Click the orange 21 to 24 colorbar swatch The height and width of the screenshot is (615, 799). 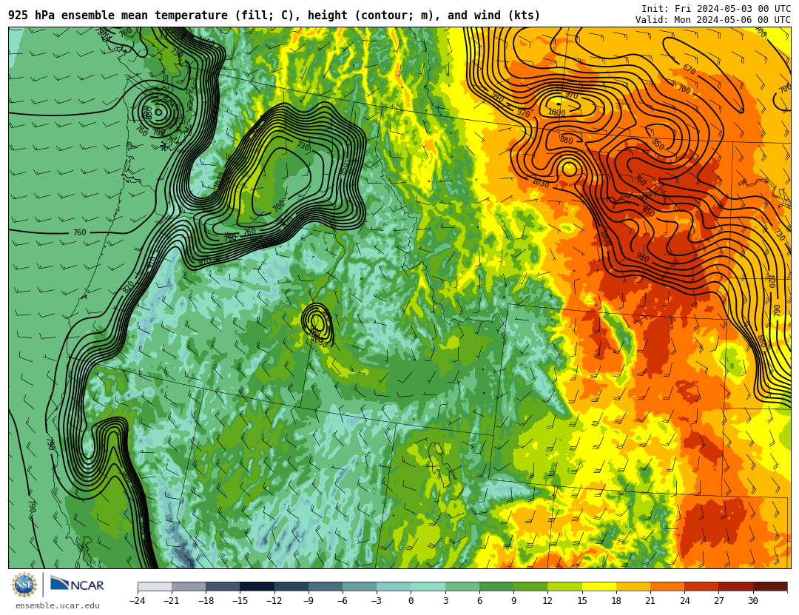point(667,586)
